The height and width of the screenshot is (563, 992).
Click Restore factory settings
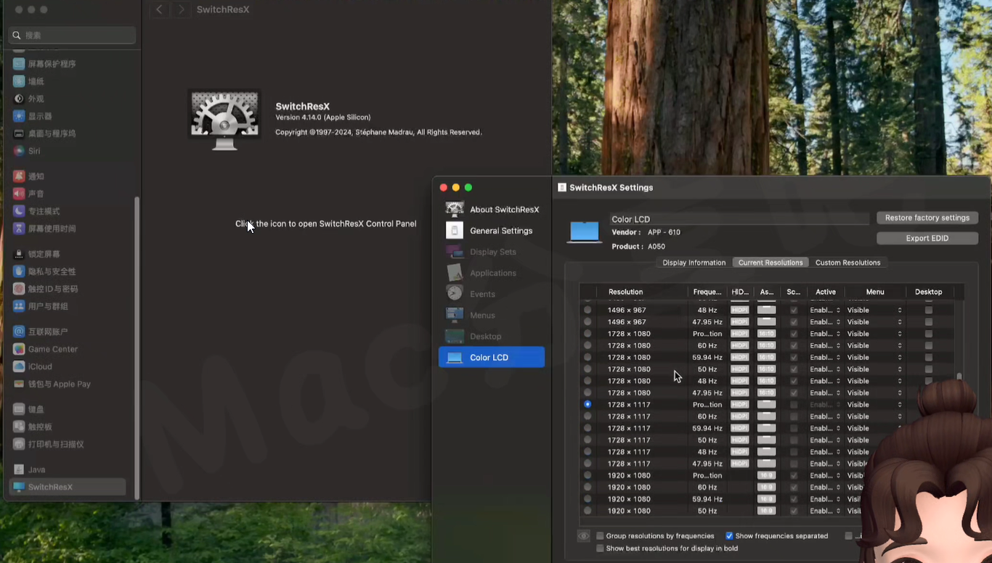pyautogui.click(x=927, y=217)
